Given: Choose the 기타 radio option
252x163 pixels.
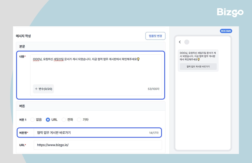Looking at the screenshot, I should tap(79, 120).
